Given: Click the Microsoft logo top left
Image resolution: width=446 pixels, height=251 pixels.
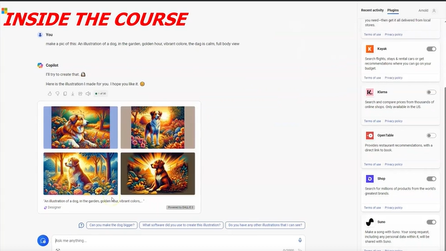Looking at the screenshot, I should (4, 11).
